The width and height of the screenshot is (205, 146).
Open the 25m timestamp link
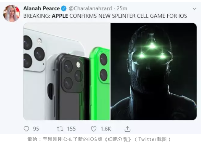pyautogui.click(x=122, y=9)
